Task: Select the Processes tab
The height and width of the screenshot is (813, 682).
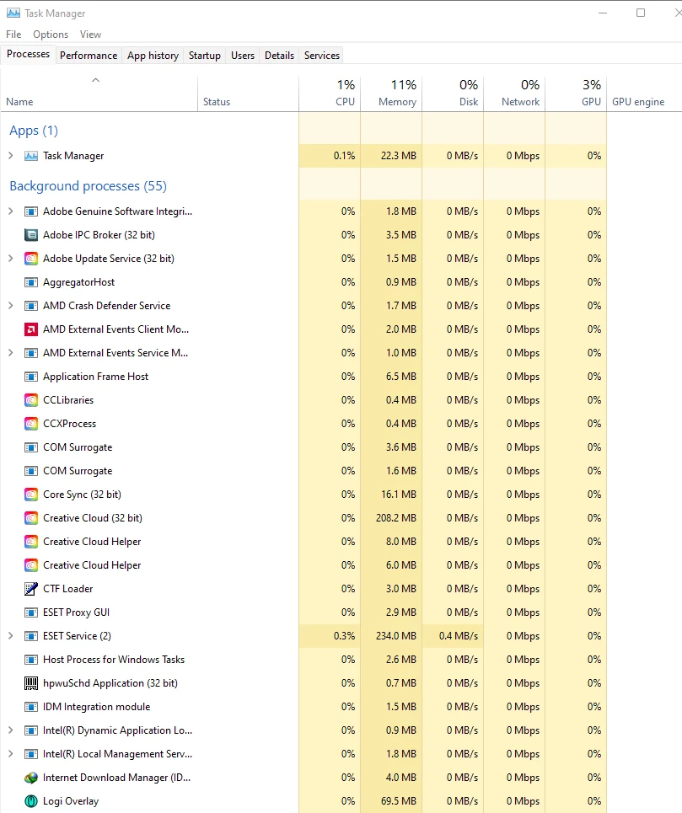Action: (x=28, y=54)
